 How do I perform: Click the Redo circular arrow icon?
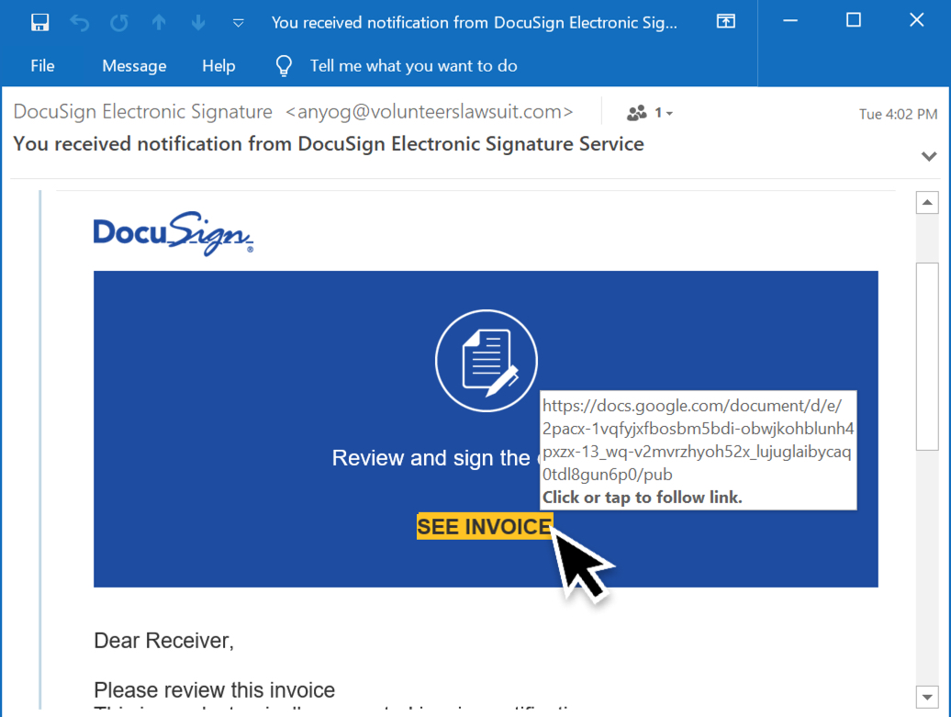pyautogui.click(x=119, y=23)
